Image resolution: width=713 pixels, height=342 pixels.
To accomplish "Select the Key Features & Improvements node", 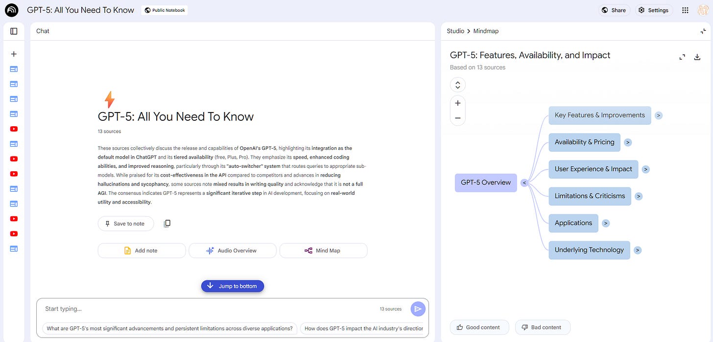I will (600, 115).
